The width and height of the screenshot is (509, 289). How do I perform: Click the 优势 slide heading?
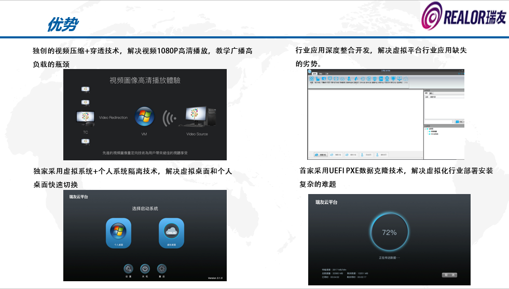pyautogui.click(x=62, y=24)
